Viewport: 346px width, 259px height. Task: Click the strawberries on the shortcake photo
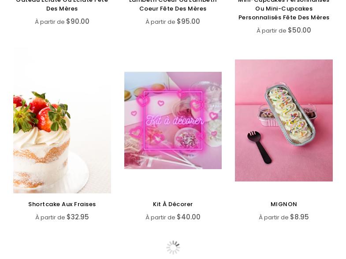tap(41, 112)
